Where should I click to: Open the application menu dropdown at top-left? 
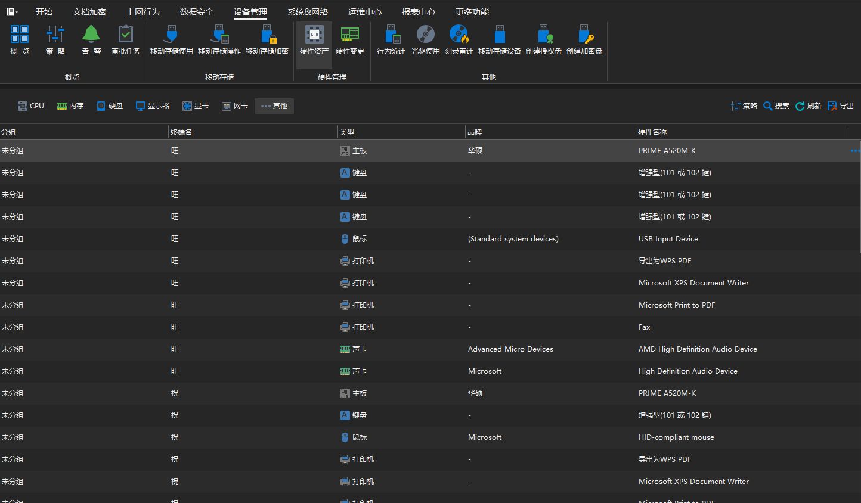pyautogui.click(x=12, y=12)
